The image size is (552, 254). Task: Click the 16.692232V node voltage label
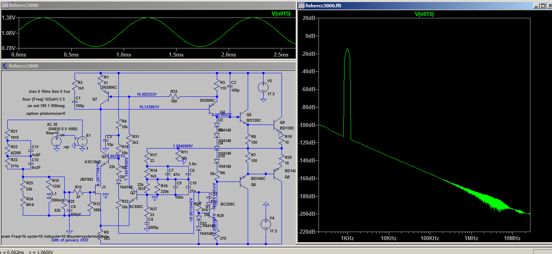click(146, 94)
